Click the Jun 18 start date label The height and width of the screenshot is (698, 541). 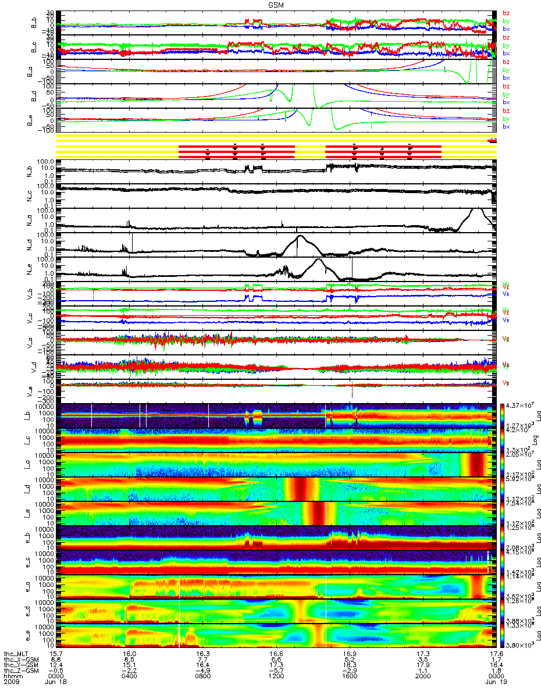56,683
